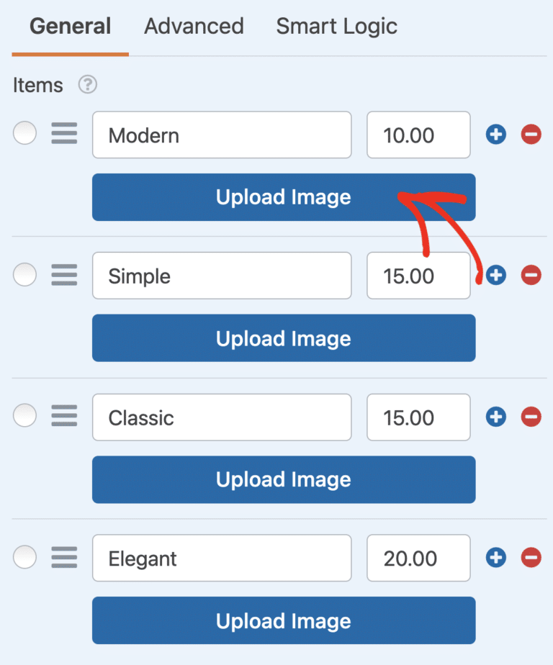Choose Classic as default via its radio
This screenshot has width=553, height=665.
24,415
